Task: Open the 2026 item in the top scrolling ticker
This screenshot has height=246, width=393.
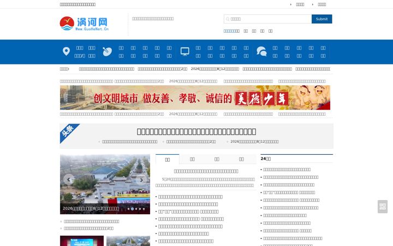Action: tap(215, 69)
